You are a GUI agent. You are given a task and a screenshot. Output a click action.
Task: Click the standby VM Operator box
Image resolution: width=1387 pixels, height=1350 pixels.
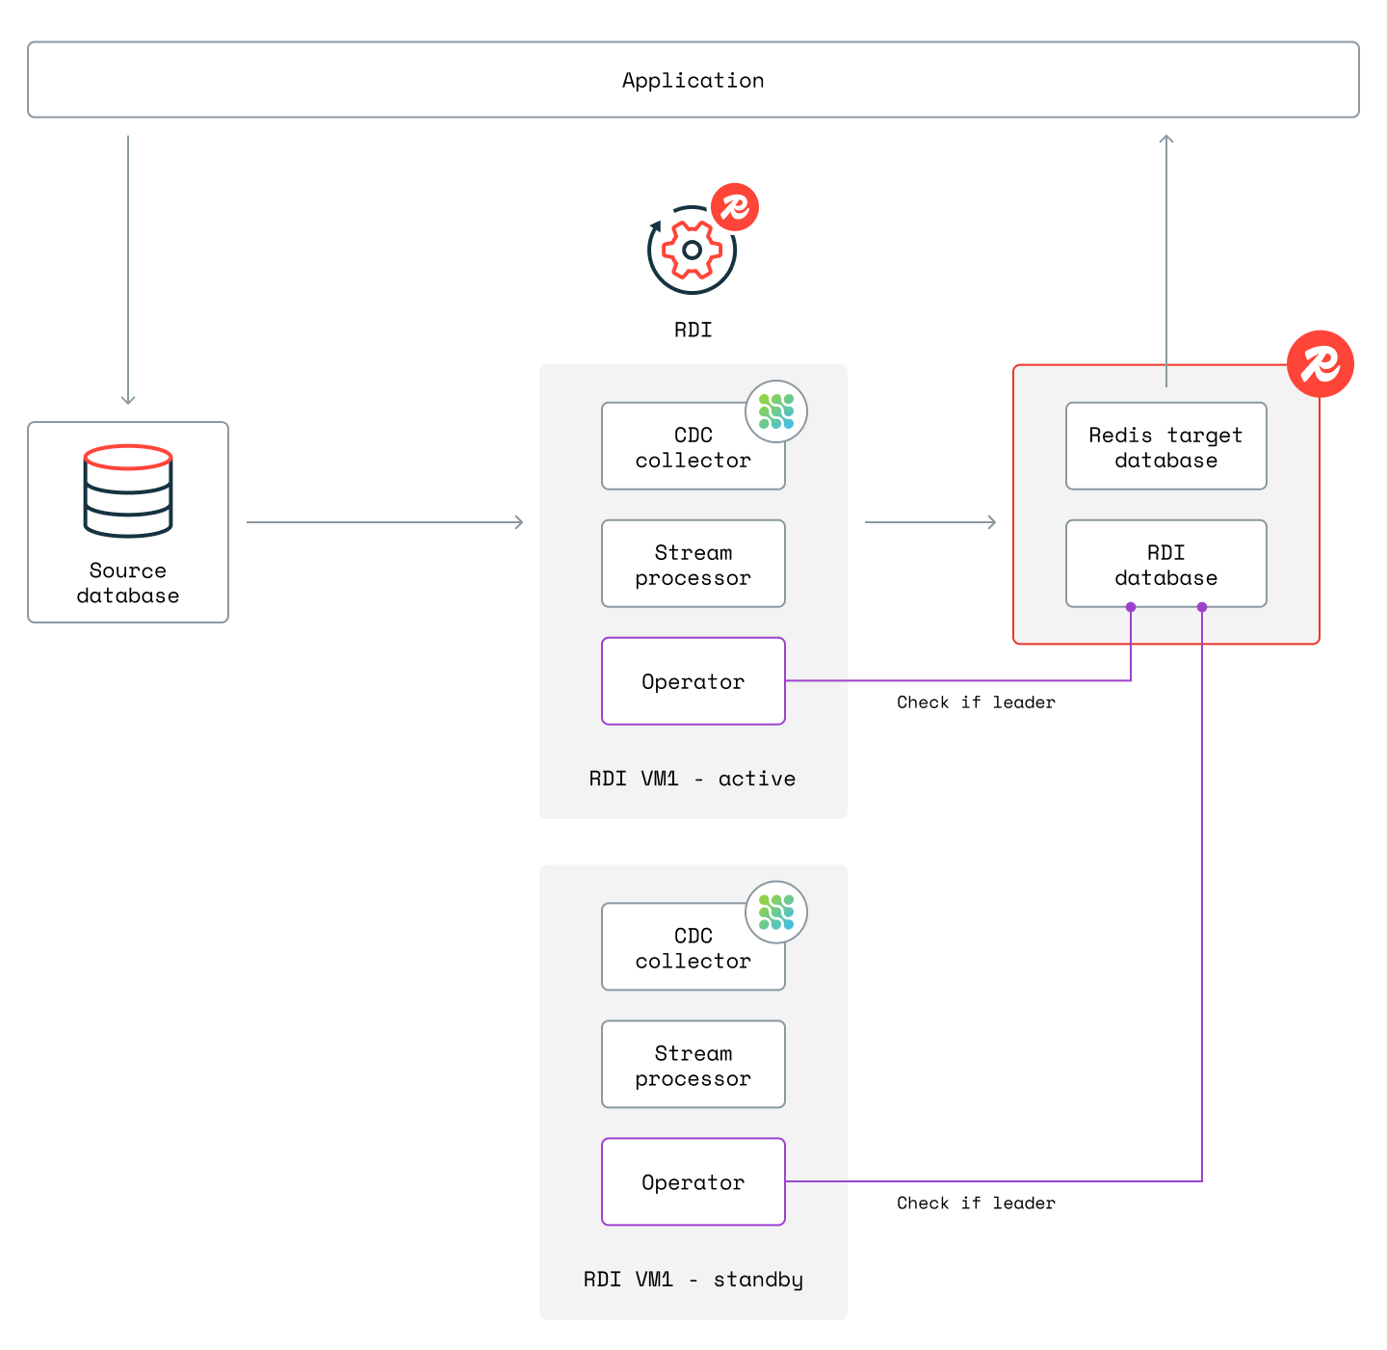click(x=693, y=1182)
